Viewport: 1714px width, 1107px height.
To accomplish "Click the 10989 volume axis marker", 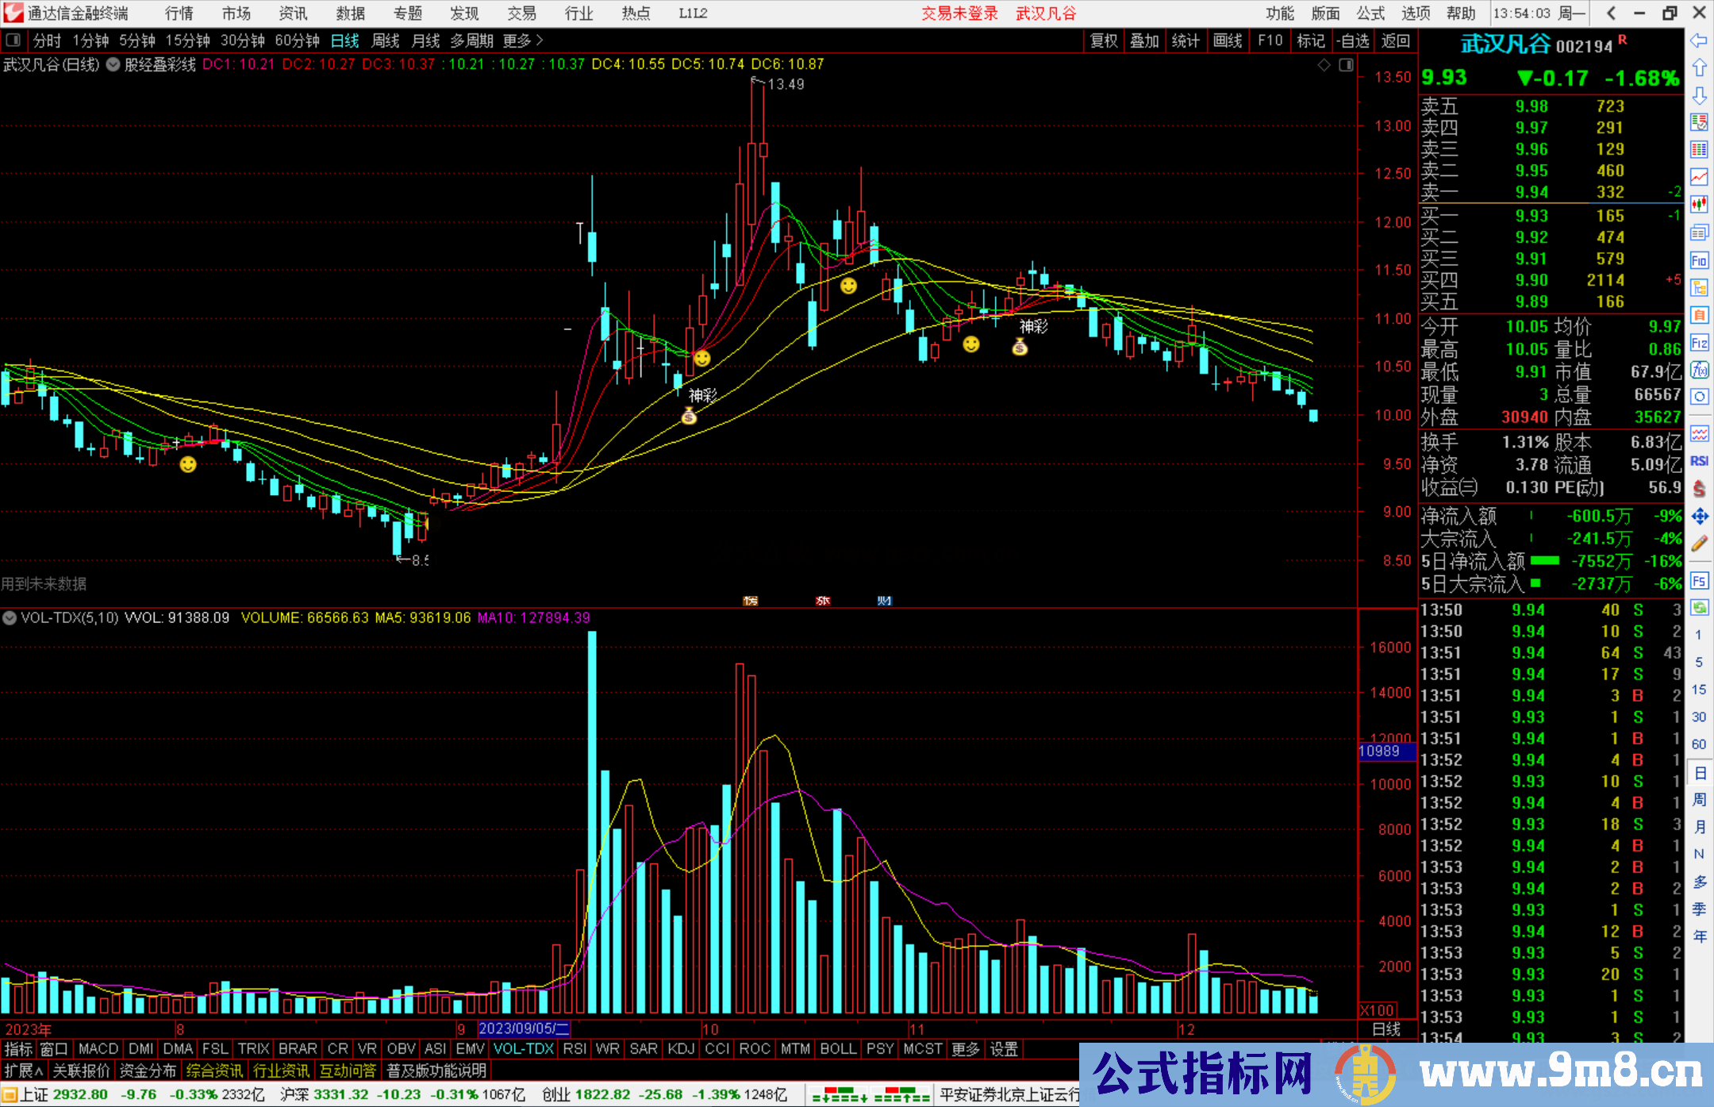I will coord(1386,751).
